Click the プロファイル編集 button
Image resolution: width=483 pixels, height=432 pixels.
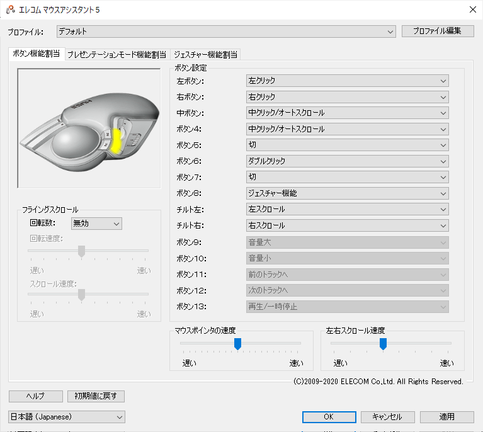[x=438, y=31]
